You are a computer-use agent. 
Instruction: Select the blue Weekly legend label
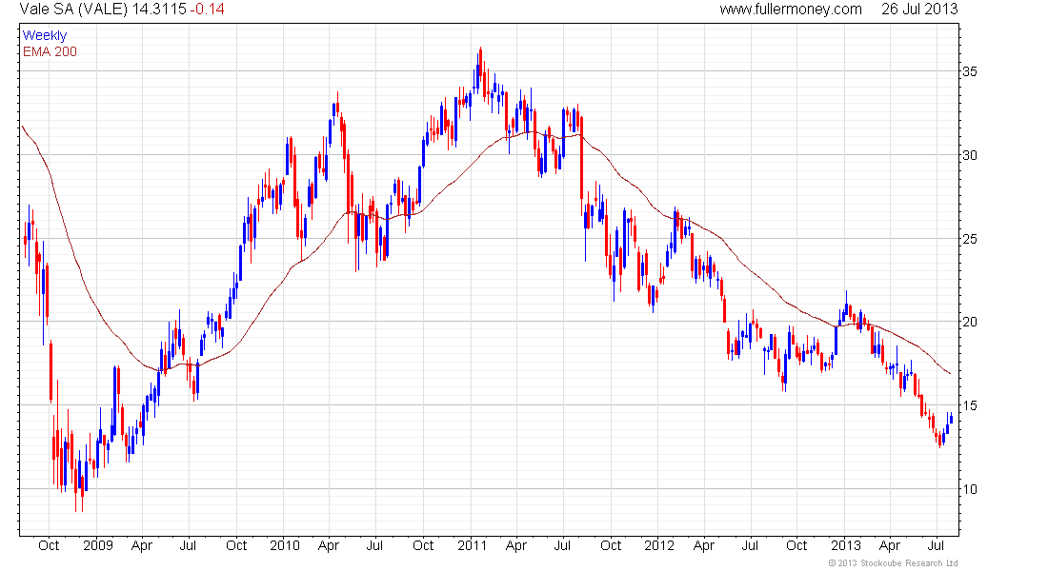(x=45, y=35)
